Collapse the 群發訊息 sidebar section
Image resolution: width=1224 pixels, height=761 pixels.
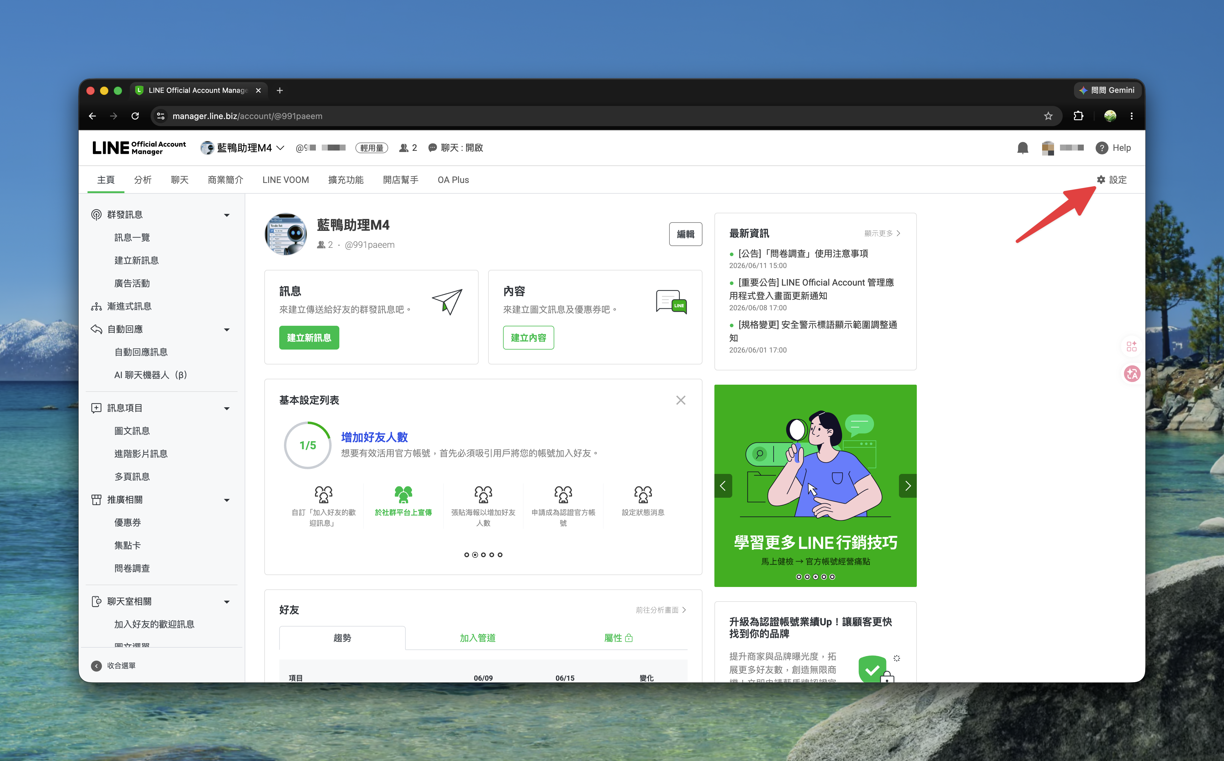[x=227, y=215]
